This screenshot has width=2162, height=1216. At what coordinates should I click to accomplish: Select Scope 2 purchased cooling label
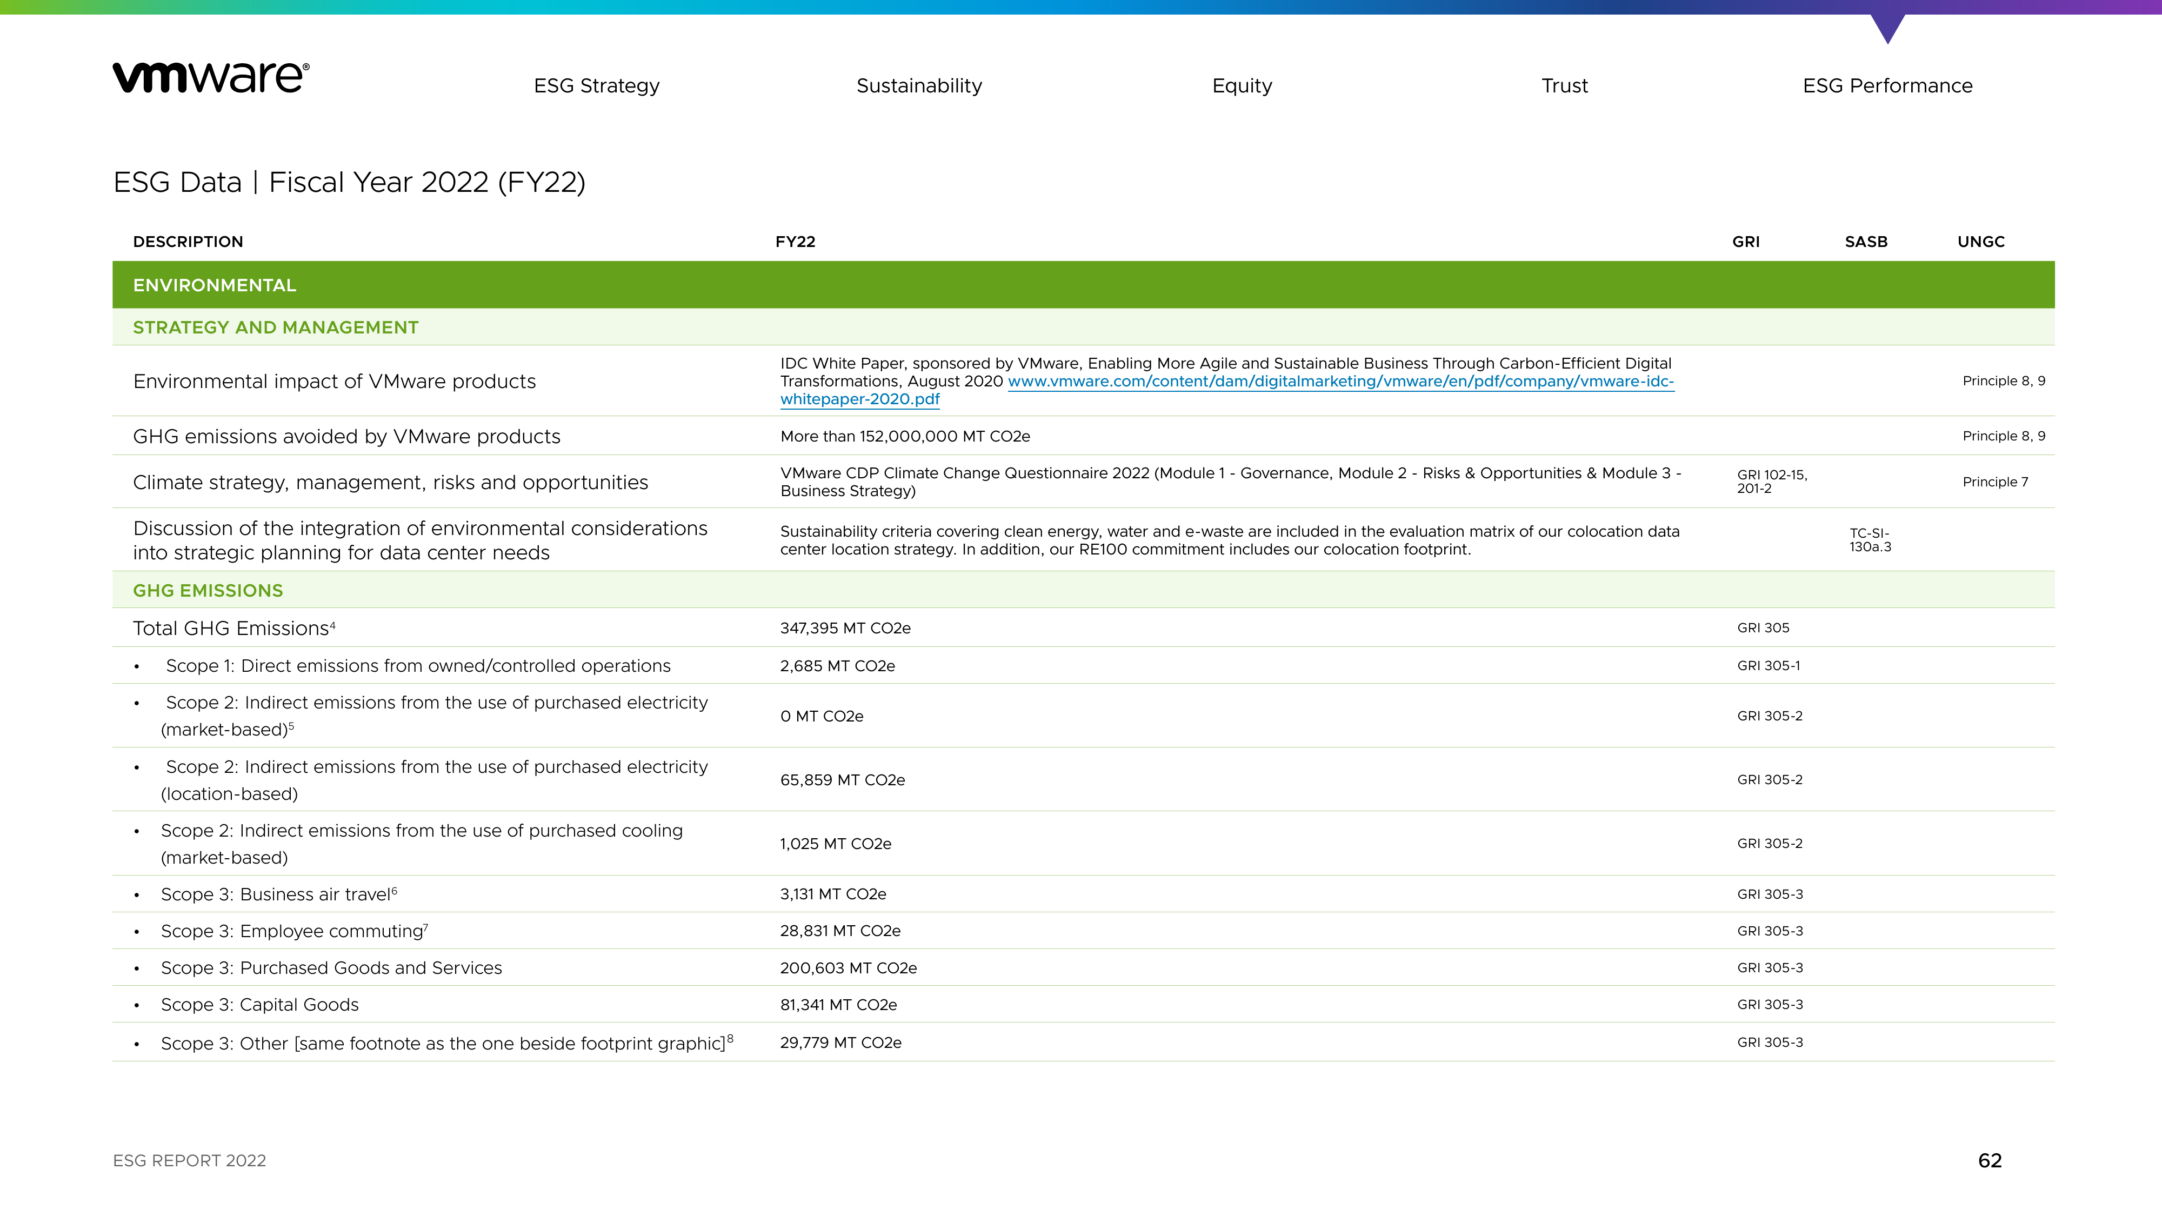[422, 844]
